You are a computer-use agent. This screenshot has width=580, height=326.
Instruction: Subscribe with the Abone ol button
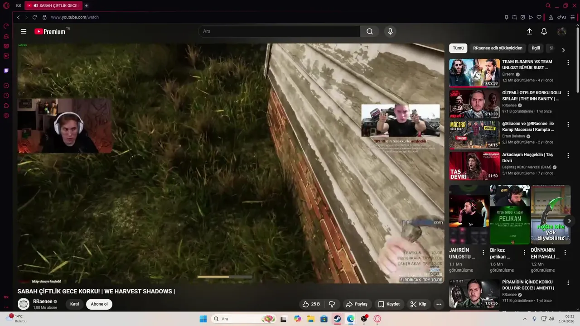99,304
